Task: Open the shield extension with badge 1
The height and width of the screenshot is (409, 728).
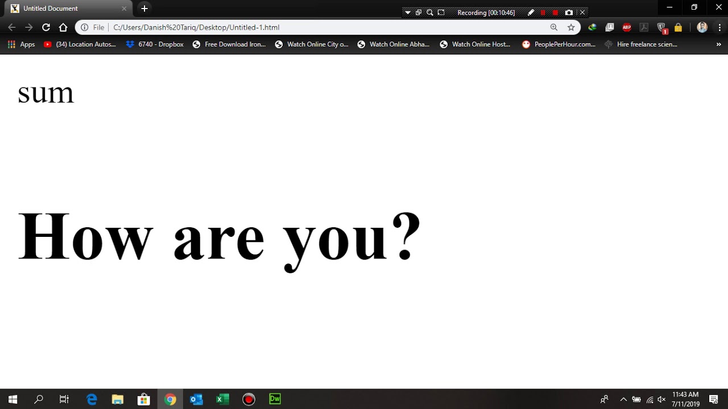Action: click(661, 27)
